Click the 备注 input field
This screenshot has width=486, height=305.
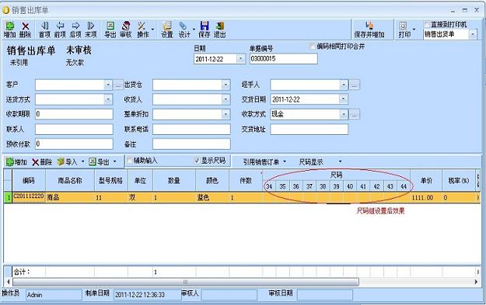click(191, 144)
